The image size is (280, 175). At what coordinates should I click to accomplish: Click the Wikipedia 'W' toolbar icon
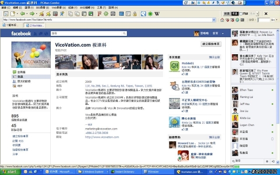point(157,14)
